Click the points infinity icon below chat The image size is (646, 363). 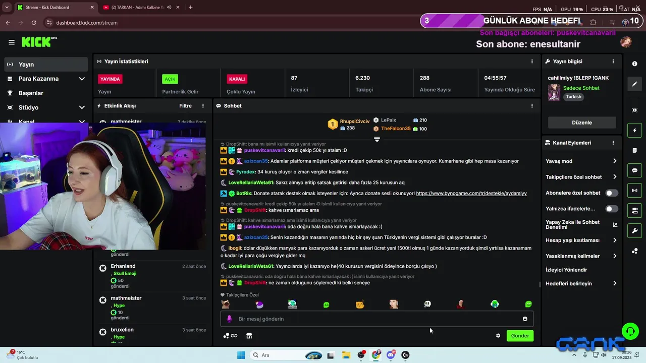pyautogui.click(x=230, y=336)
